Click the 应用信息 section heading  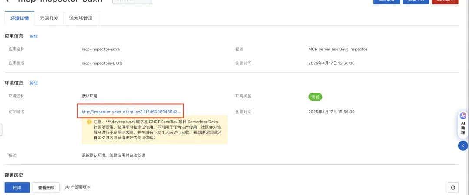[14, 36]
